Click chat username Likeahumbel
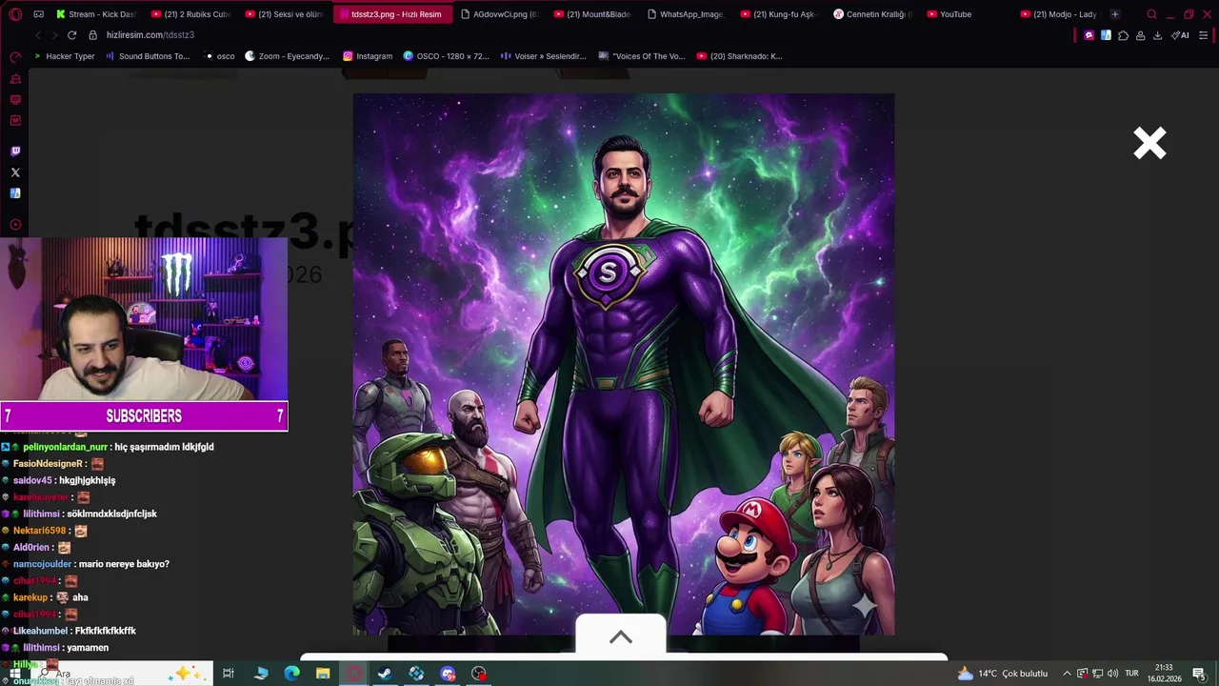Image resolution: width=1219 pixels, height=686 pixels. [x=41, y=631]
